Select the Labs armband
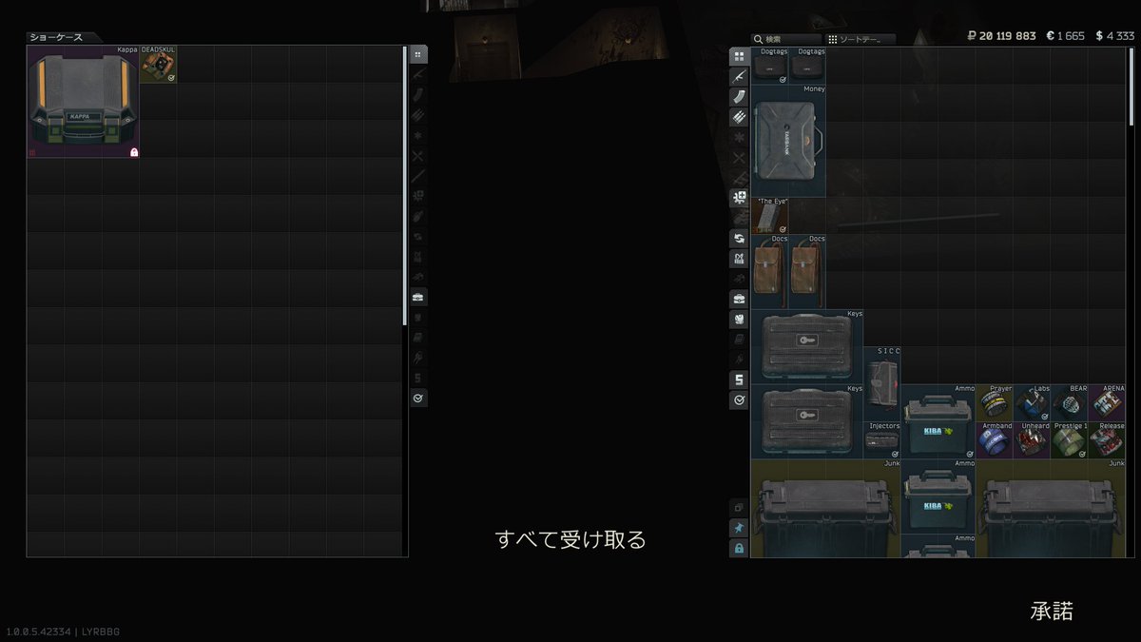Screen dimensions: 1141x642 point(1033,403)
